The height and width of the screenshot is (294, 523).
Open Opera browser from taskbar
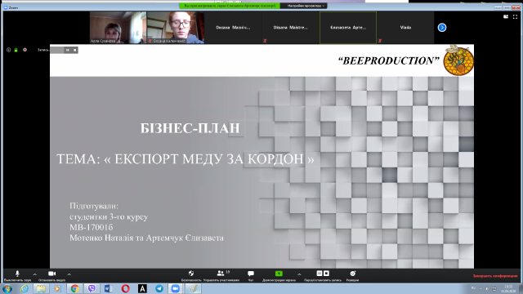tap(125, 288)
